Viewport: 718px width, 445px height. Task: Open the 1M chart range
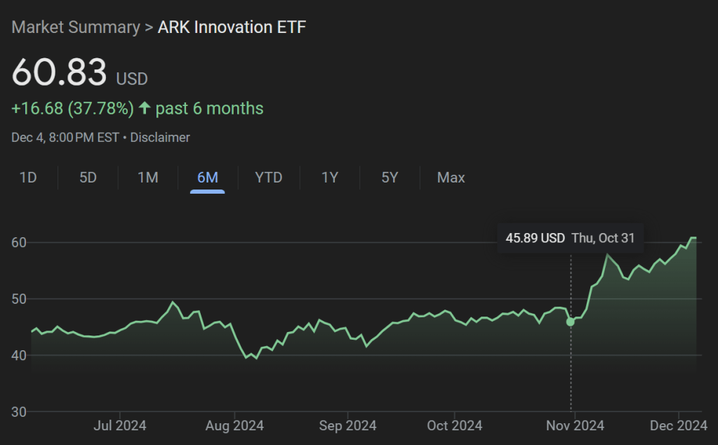click(x=147, y=178)
